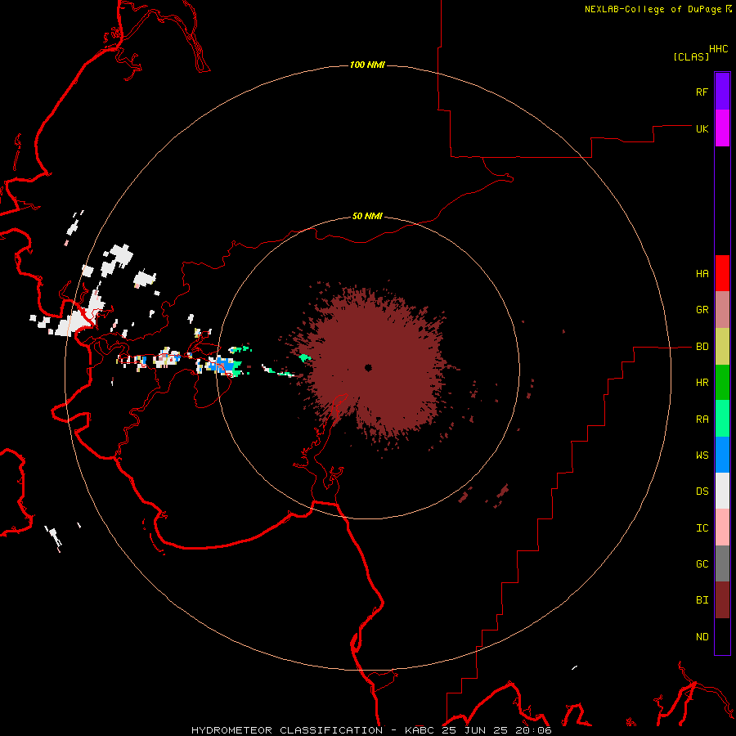Click the NEXLAB-College of DuPage credit text
Image resolution: width=736 pixels, height=736 pixels.
[x=653, y=9]
